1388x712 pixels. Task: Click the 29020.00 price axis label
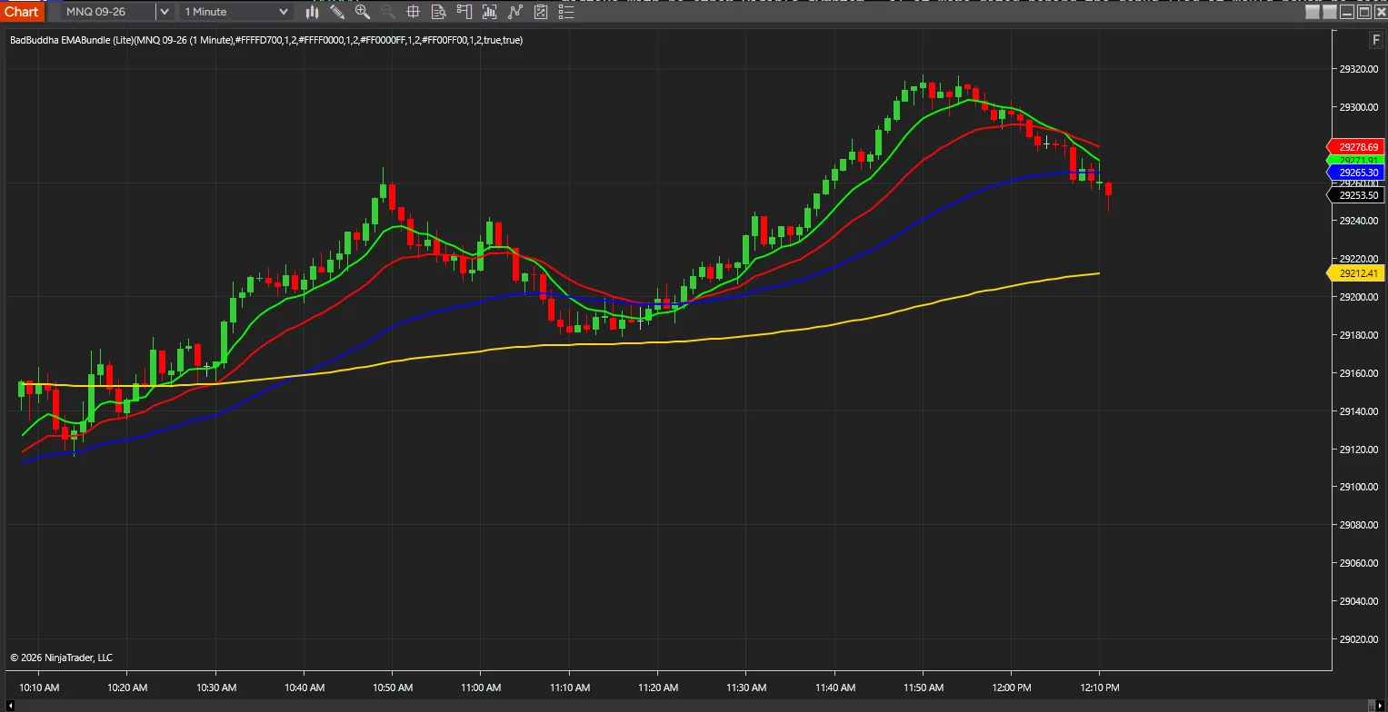1359,639
